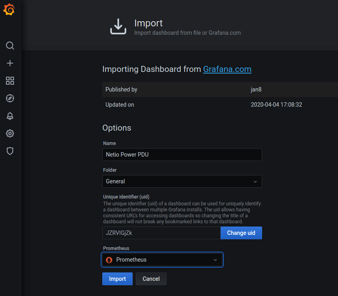
Task: Open the Create plus menu icon
Action: [x=10, y=63]
